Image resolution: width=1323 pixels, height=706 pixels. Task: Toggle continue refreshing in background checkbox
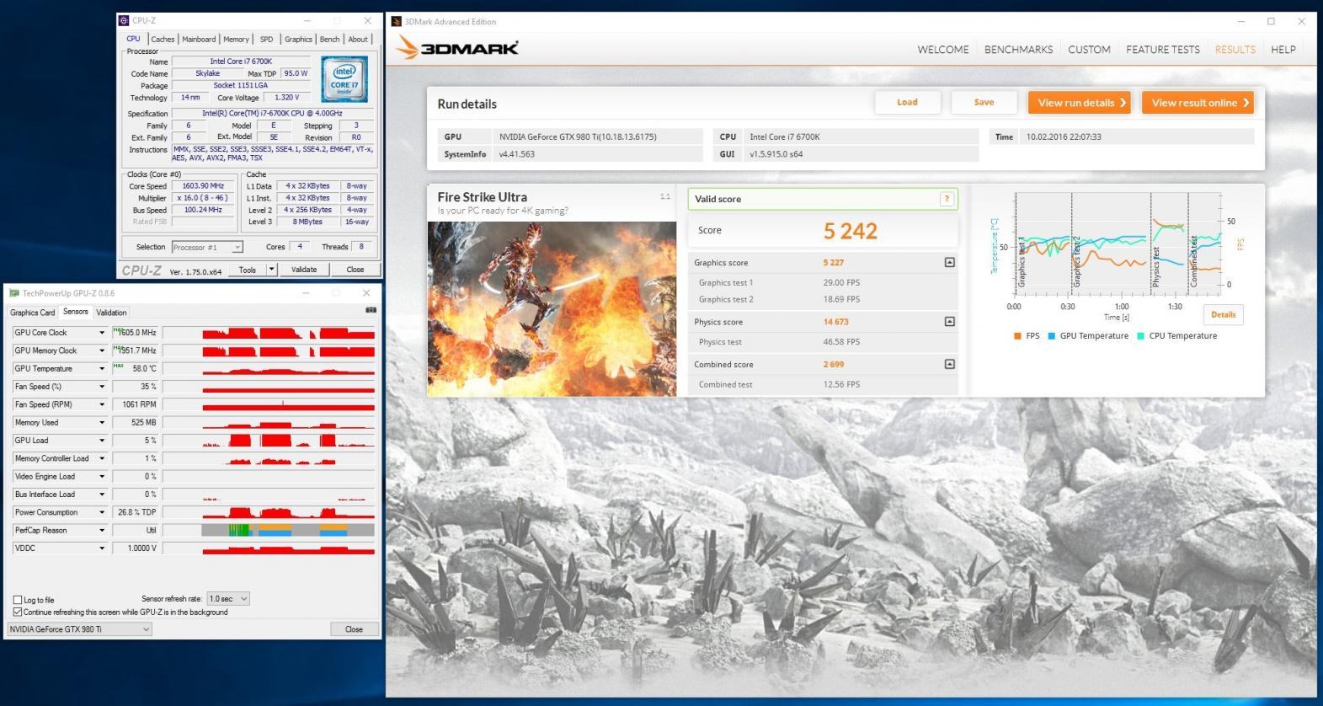point(18,612)
